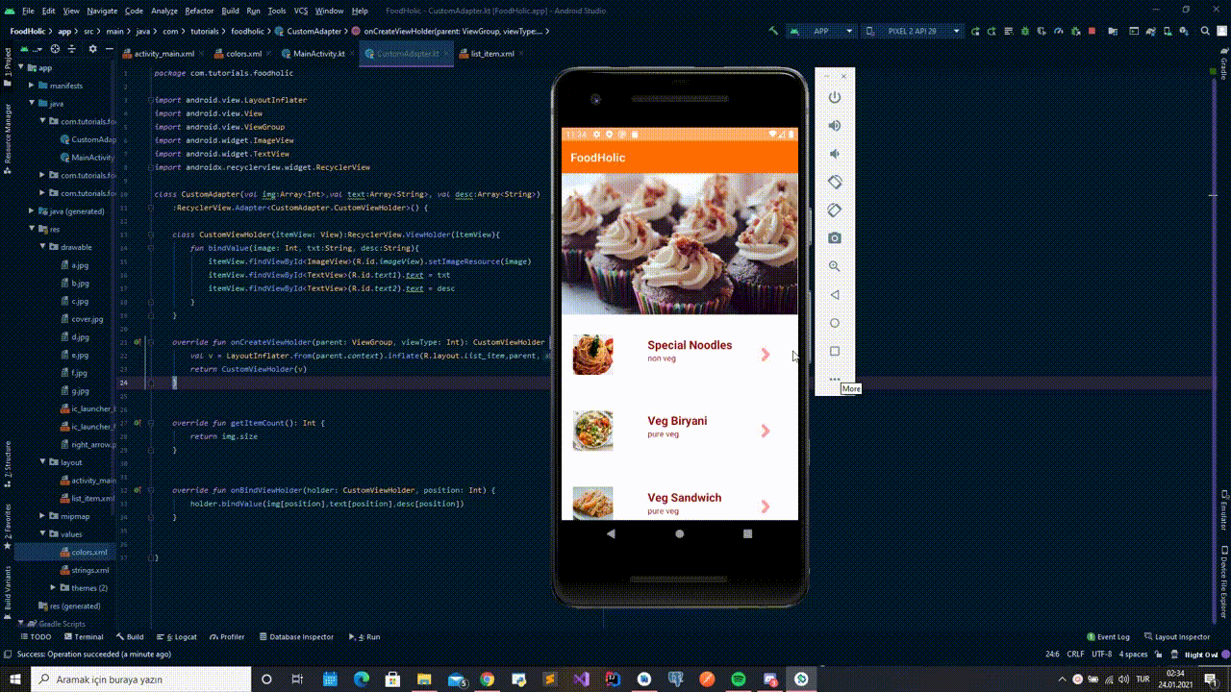
Task: Click the Windows Start button
Action: (x=15, y=679)
